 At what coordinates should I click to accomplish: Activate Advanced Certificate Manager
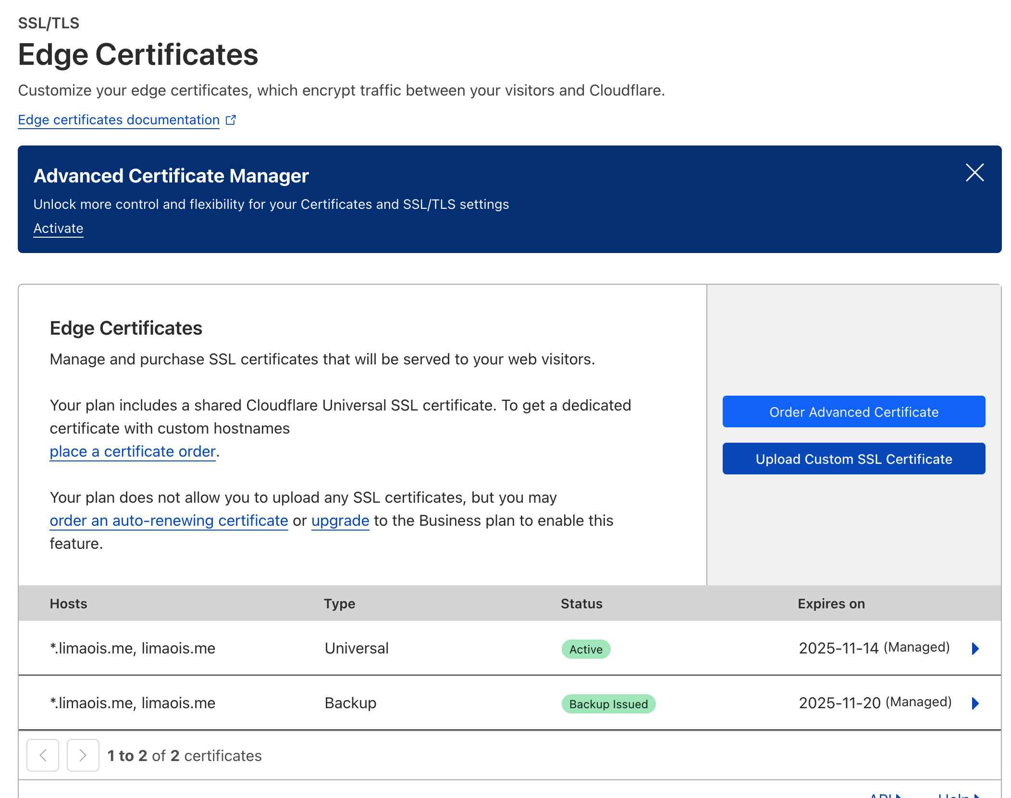[58, 228]
